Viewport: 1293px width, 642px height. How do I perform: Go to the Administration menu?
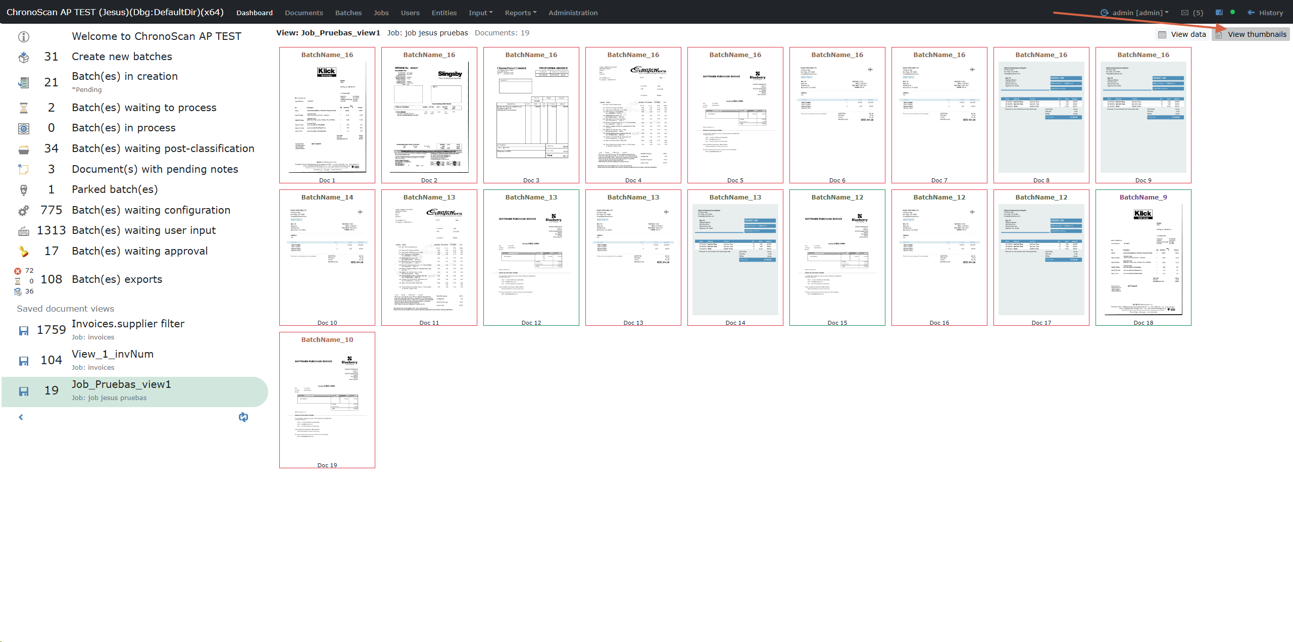(573, 13)
